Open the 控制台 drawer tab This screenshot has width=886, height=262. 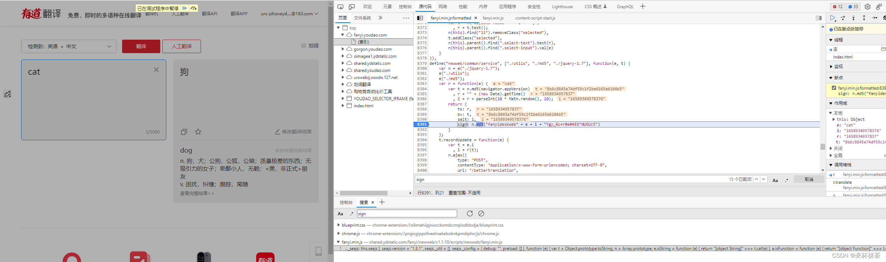[x=346, y=203]
